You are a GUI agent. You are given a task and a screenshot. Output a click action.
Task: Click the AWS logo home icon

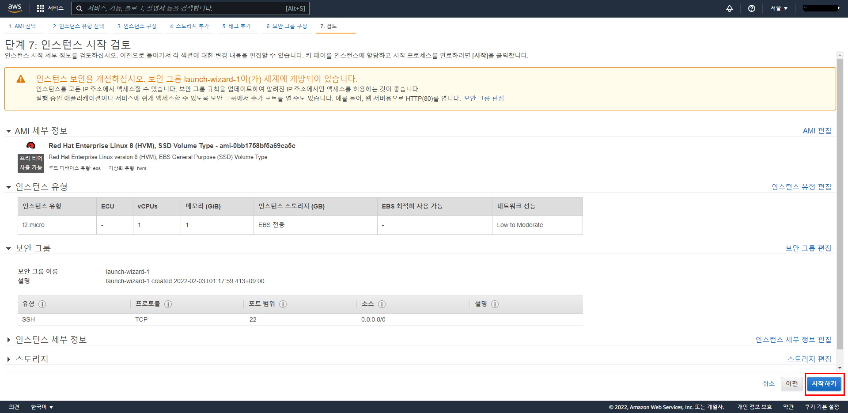15,8
